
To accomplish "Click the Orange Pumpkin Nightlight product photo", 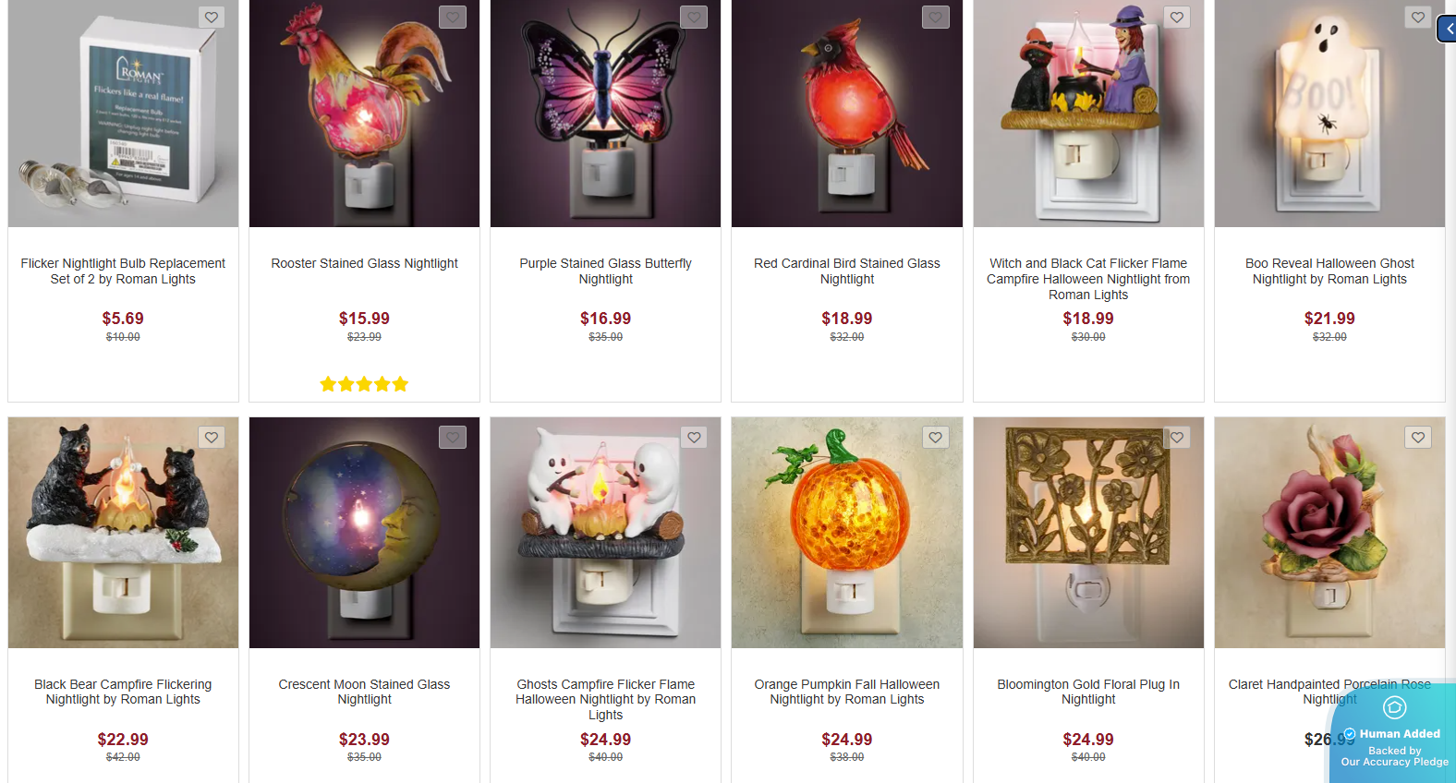I will (846, 533).
